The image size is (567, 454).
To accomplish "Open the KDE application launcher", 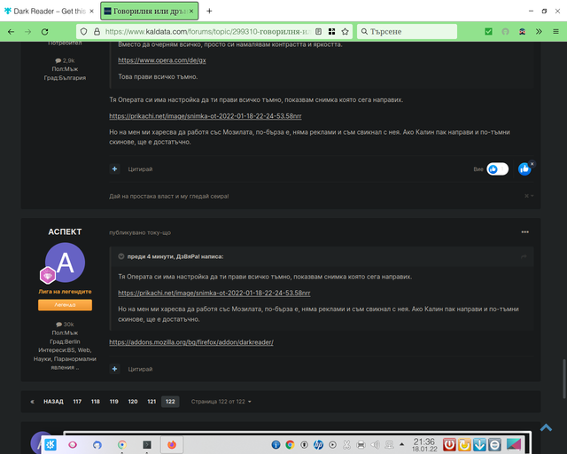I will click(x=50, y=444).
